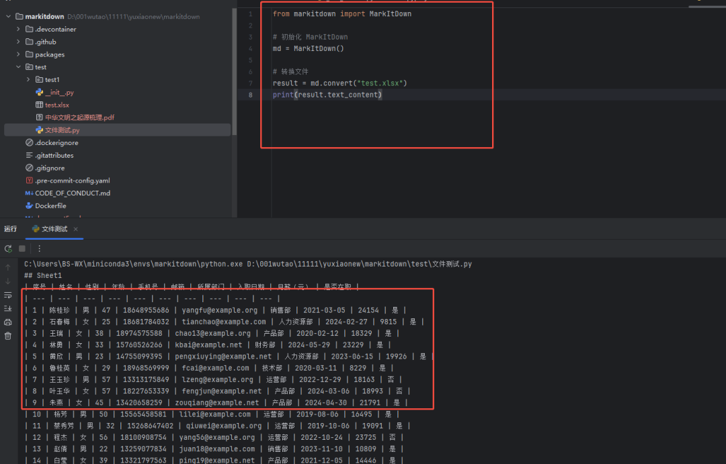Image resolution: width=726 pixels, height=464 pixels.
Task: Print the console output
Action: point(8,322)
